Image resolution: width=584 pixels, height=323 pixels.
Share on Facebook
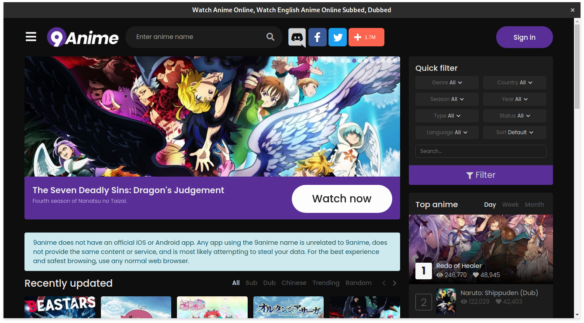318,37
